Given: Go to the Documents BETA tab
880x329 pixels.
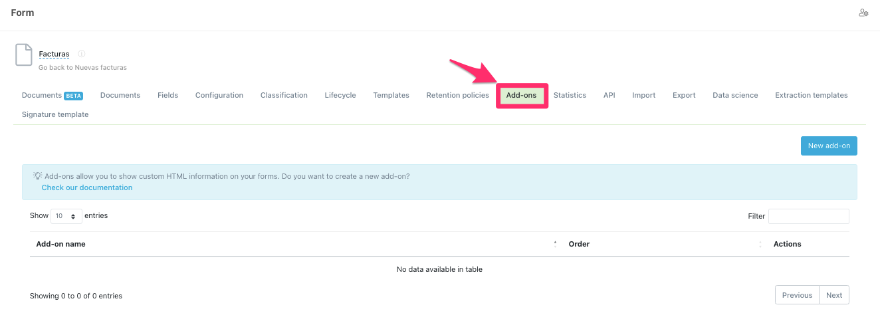Looking at the screenshot, I should point(52,95).
